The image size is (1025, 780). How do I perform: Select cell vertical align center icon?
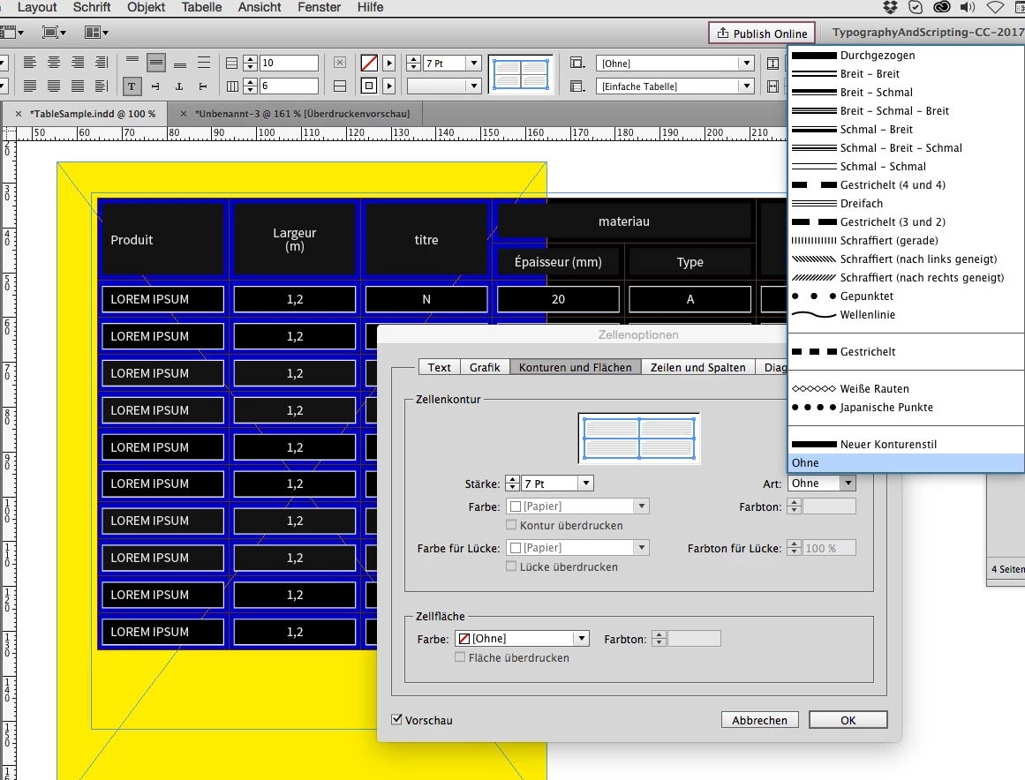click(x=155, y=63)
